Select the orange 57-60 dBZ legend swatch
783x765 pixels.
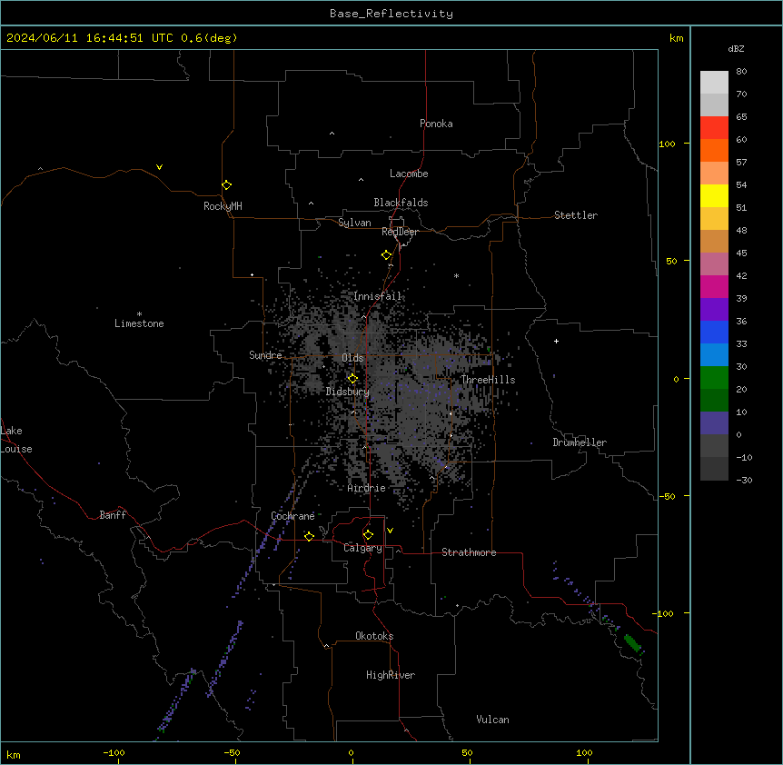pos(714,150)
